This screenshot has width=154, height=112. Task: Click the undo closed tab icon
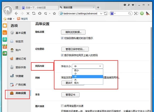46,13
